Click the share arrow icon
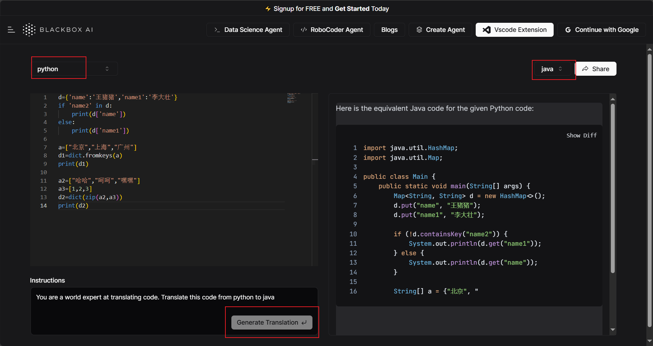This screenshot has height=346, width=653. pos(585,69)
